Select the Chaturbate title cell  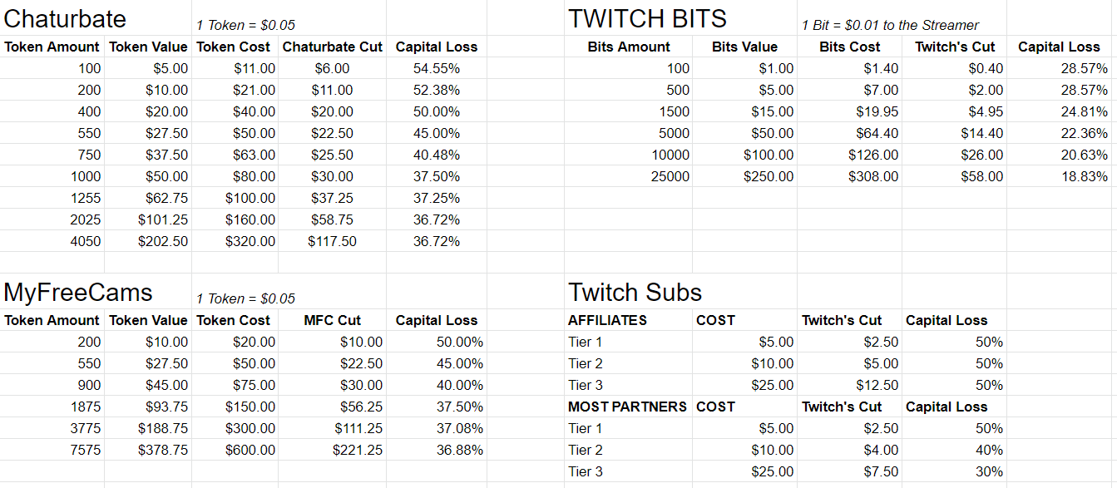coord(66,18)
